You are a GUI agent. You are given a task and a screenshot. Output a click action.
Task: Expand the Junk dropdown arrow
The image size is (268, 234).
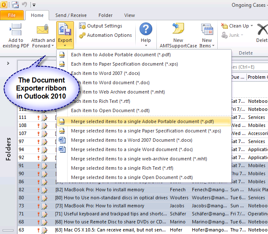(242, 35)
